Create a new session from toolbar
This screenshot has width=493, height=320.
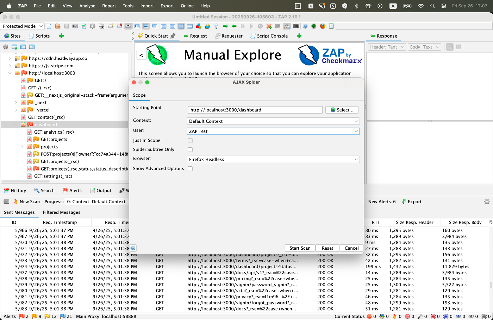pos(49,26)
